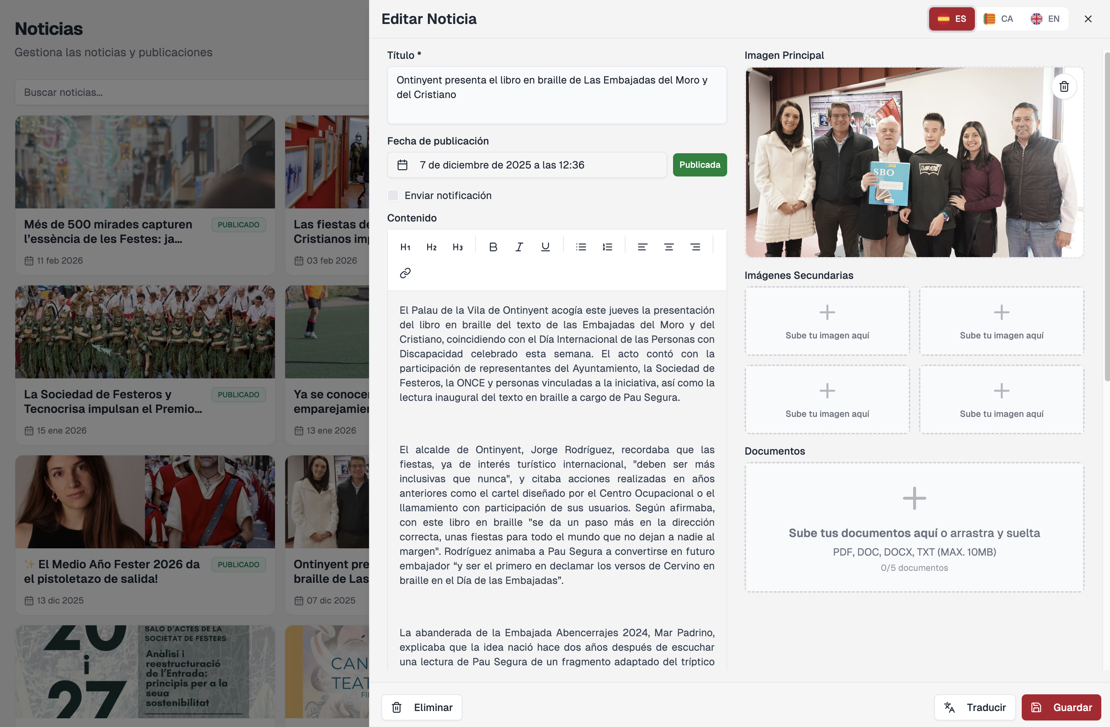The image size is (1110, 727).
Task: Delete the main image with trash icon
Action: point(1064,86)
